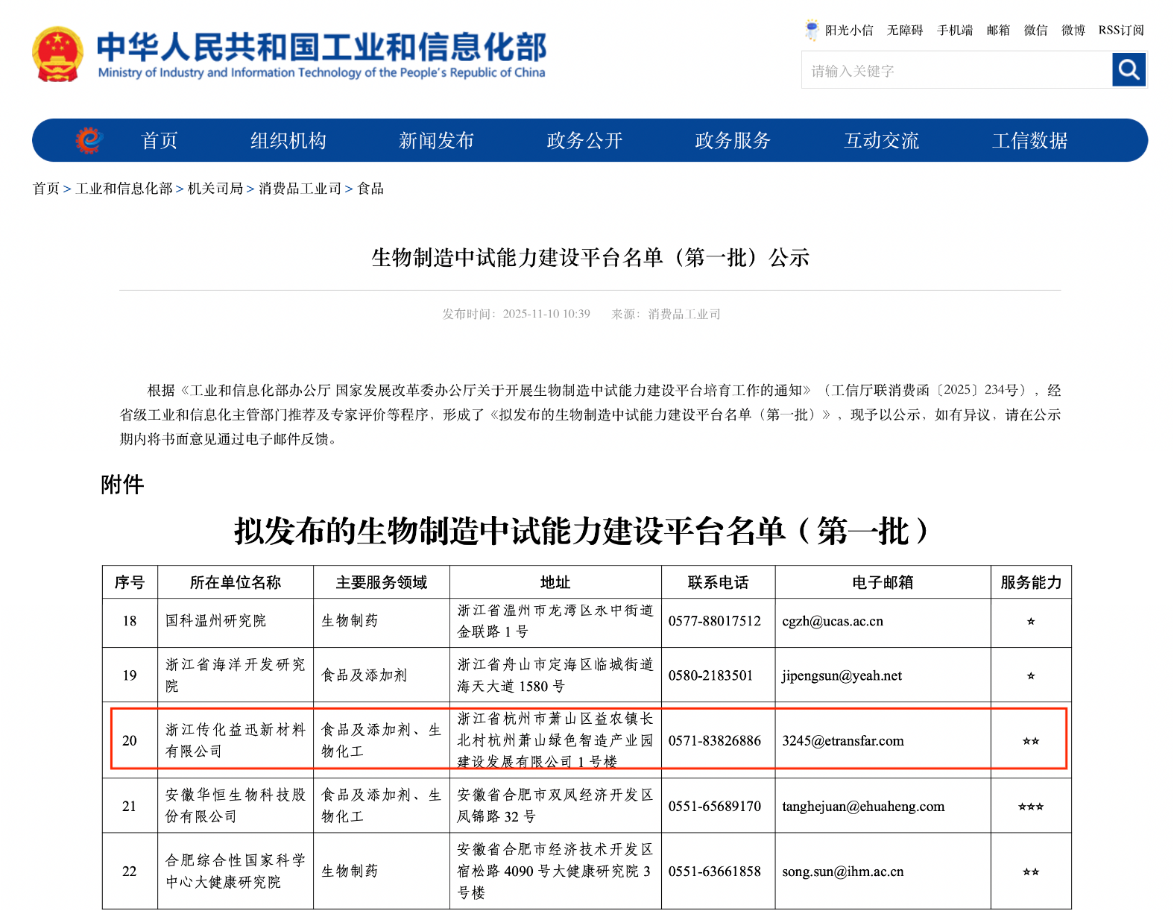Click the 邮箱 link at top

pyautogui.click(x=998, y=31)
